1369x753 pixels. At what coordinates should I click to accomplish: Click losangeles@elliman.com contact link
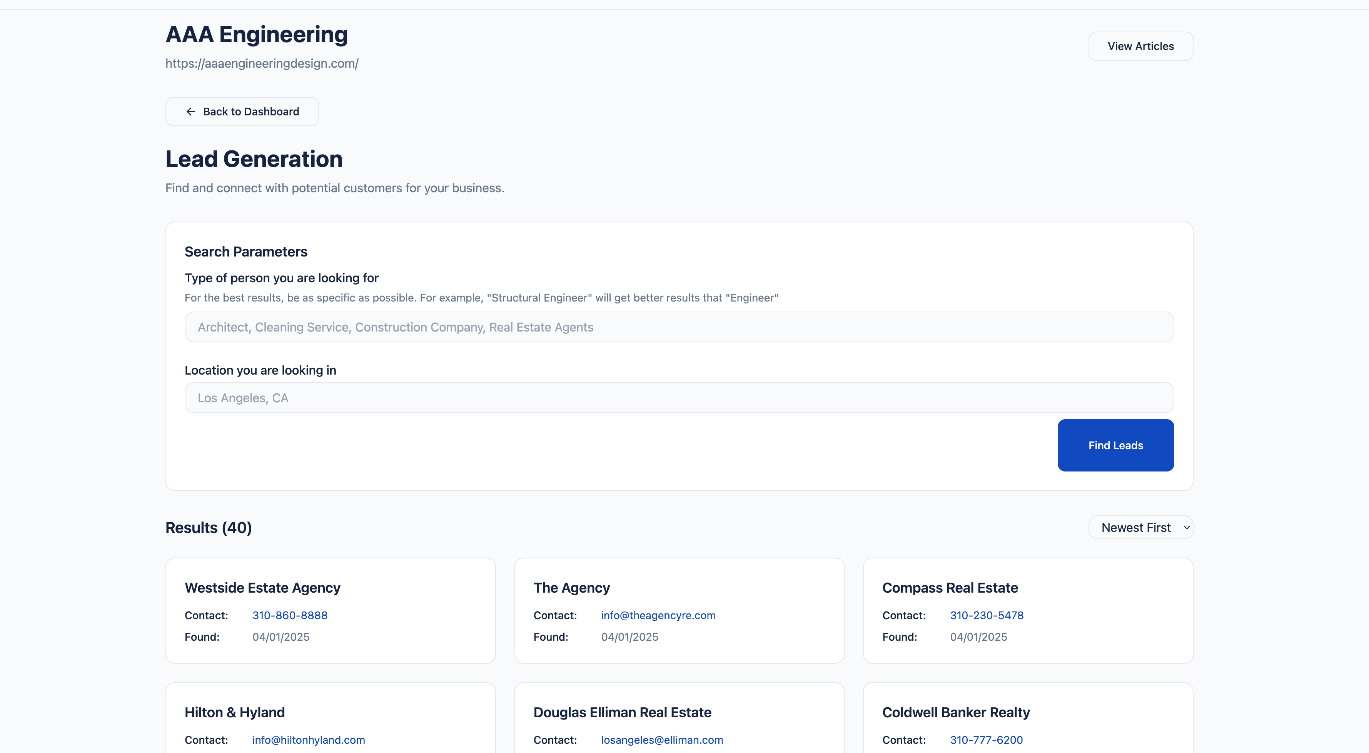pyautogui.click(x=662, y=740)
